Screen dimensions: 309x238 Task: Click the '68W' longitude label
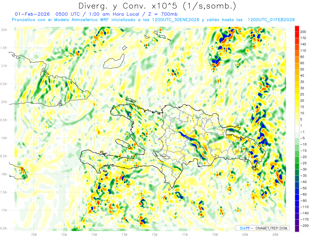pyautogui.click(x=275, y=235)
